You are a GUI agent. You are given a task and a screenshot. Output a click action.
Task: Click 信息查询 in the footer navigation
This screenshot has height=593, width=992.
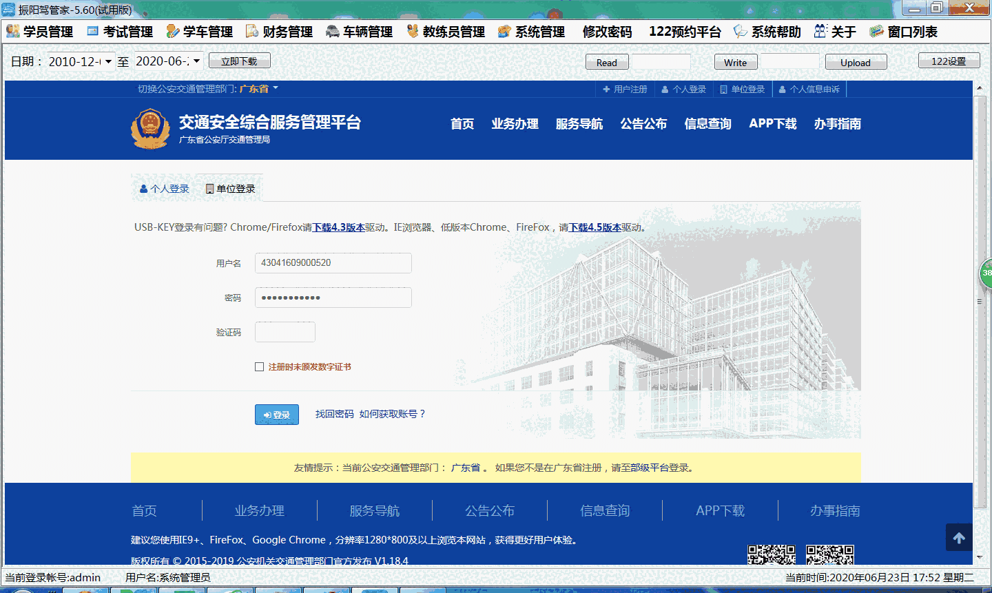tap(605, 511)
